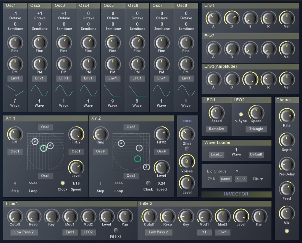Click the Env3 Sustain knob
The image size is (302, 243).
tap(250, 79)
